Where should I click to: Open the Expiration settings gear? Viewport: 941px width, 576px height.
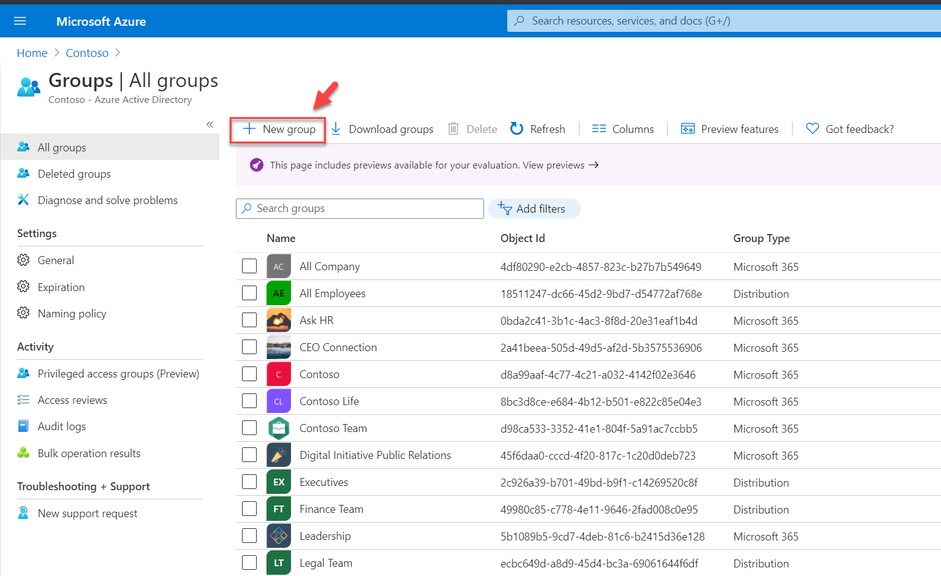click(x=23, y=287)
